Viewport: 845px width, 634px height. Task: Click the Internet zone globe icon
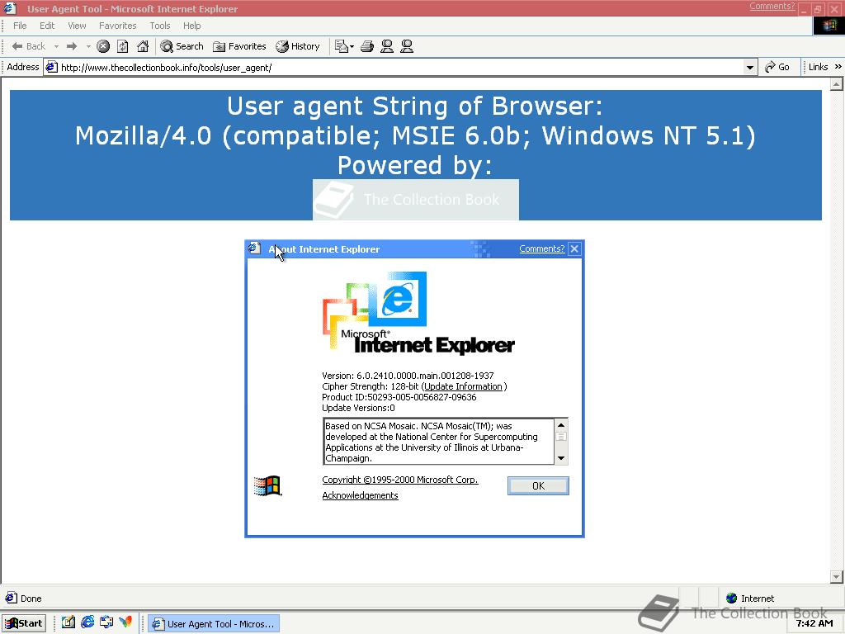point(731,598)
